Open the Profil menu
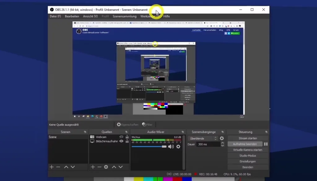Viewport: 317px width, 181px height. 105,16
